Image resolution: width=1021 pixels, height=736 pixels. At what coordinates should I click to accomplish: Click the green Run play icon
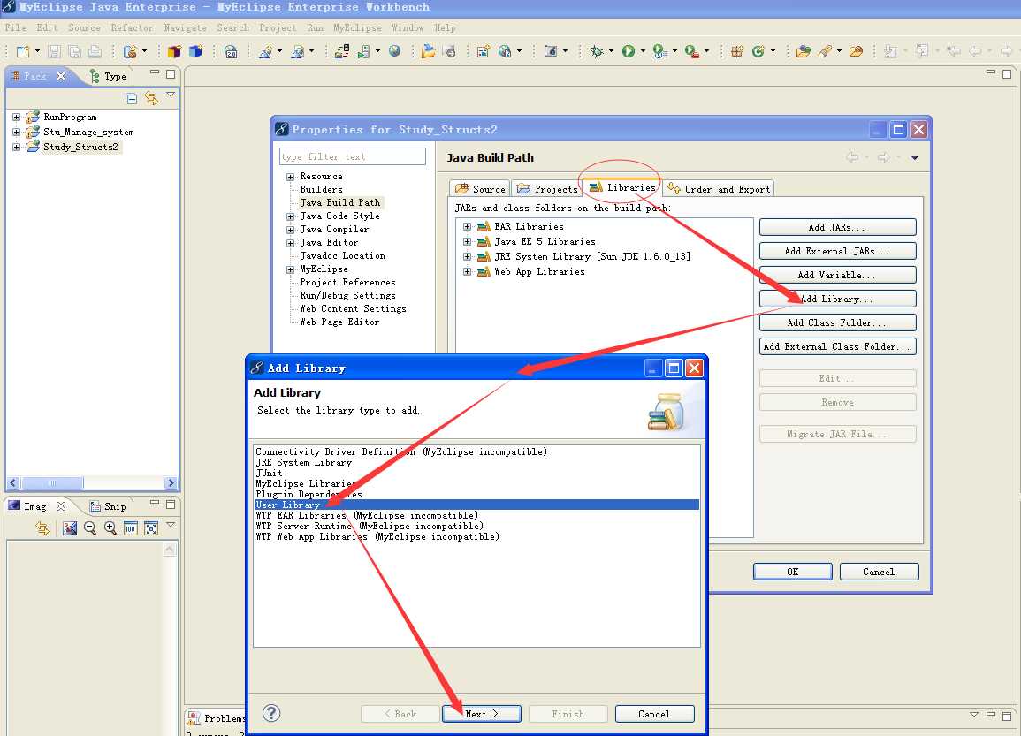click(629, 51)
